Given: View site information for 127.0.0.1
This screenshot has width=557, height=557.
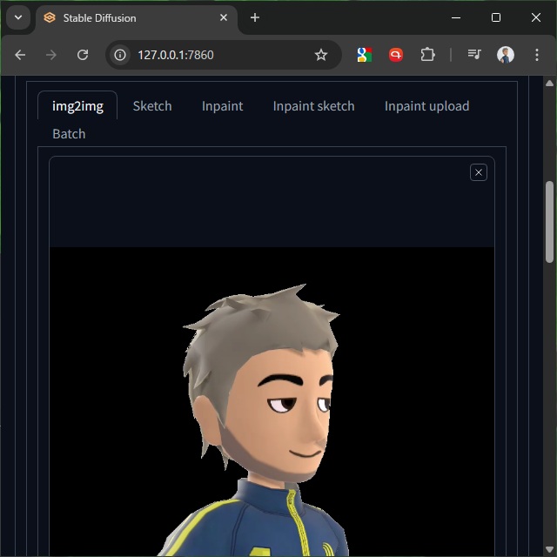Looking at the screenshot, I should [x=121, y=55].
